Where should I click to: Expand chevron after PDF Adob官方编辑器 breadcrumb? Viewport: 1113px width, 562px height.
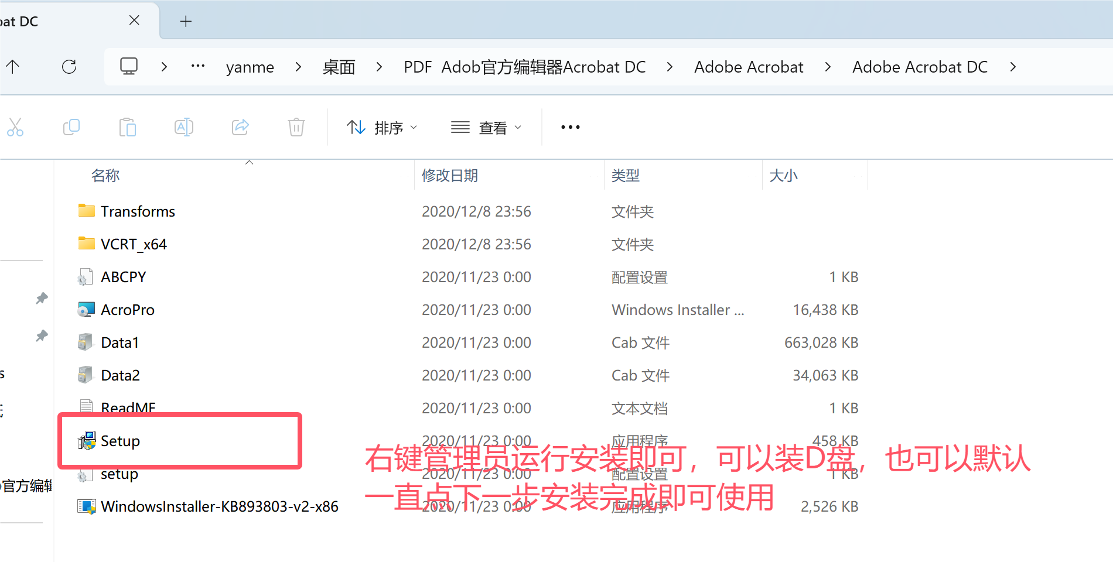click(670, 67)
